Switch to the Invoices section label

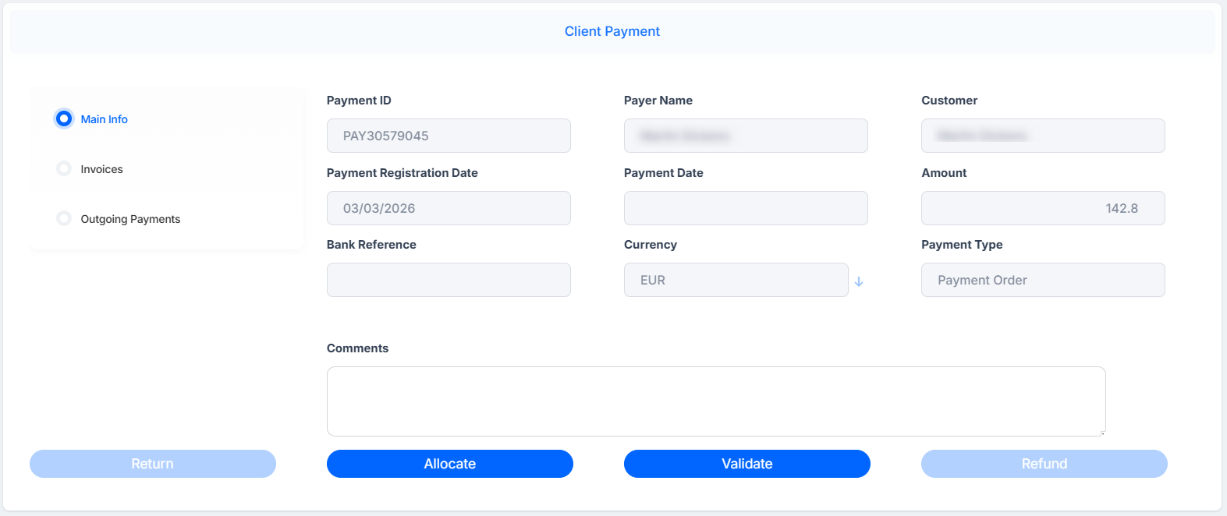tap(101, 169)
